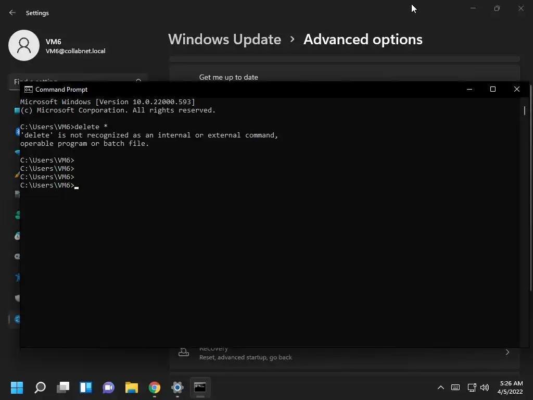Open Widgets panel from taskbar
This screenshot has width=533, height=400.
[x=86, y=387]
